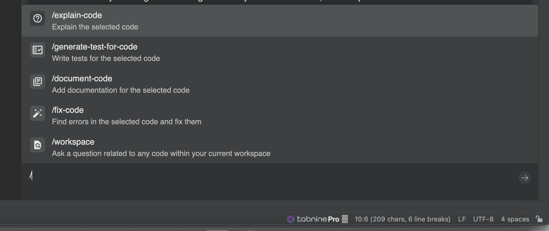Select the /explain-code command
This screenshot has height=231, width=549.
pyautogui.click(x=77, y=15)
